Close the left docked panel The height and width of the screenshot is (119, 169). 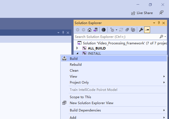(x=68, y=33)
